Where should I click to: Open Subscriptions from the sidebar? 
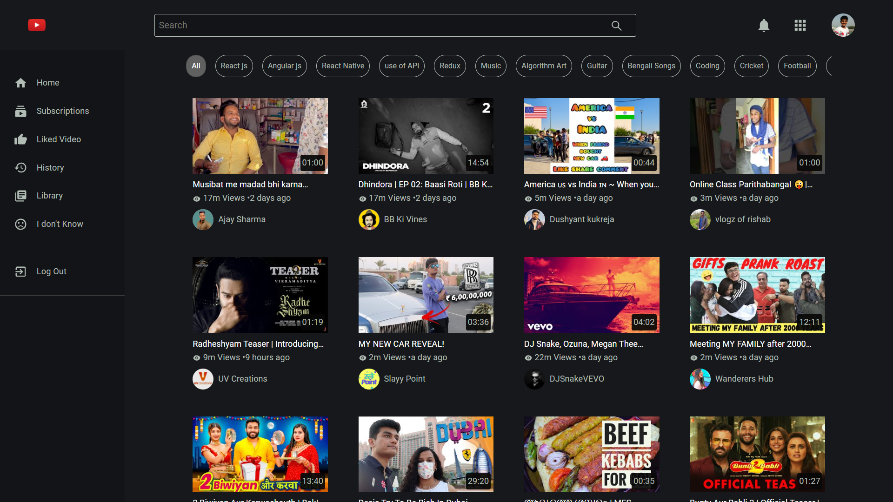(x=63, y=111)
